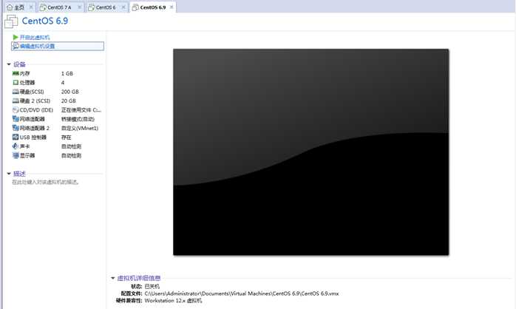This screenshot has width=516, height=309.
Task: Close the CentOS 6 tab
Action: coord(123,7)
